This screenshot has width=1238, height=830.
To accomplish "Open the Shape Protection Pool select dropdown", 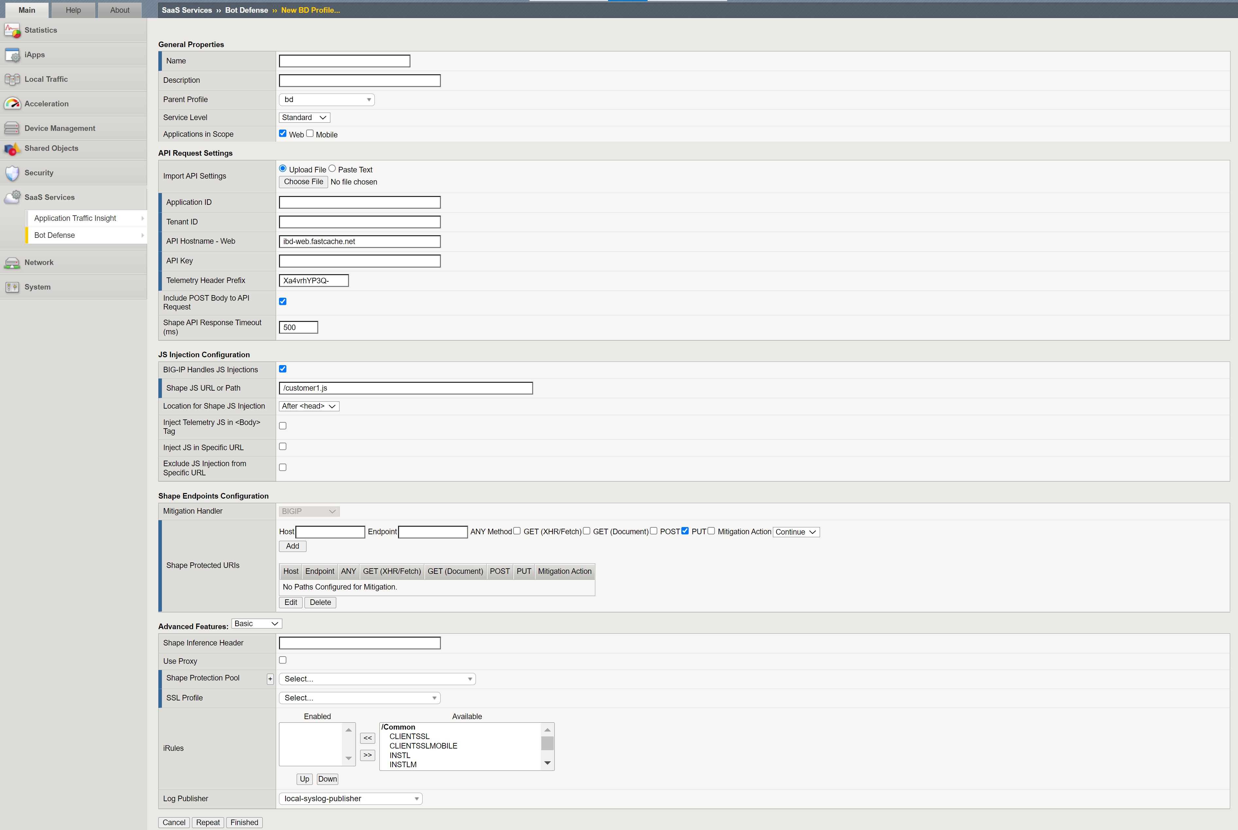I will [x=377, y=679].
